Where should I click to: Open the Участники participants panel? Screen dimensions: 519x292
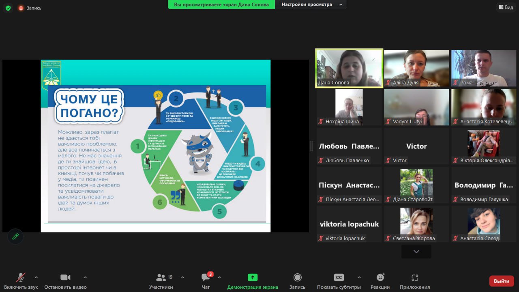[x=161, y=281]
